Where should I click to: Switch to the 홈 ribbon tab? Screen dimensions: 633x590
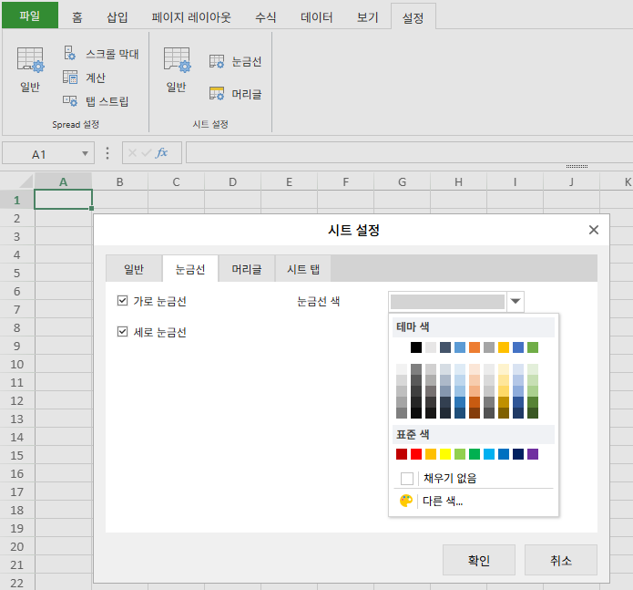pos(77,17)
